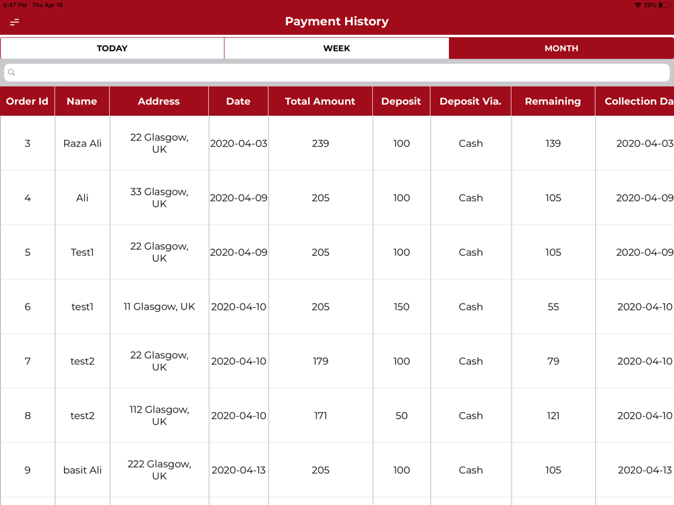Viewport: 674px width, 505px height.
Task: Select the Payment History title
Action: click(336, 21)
